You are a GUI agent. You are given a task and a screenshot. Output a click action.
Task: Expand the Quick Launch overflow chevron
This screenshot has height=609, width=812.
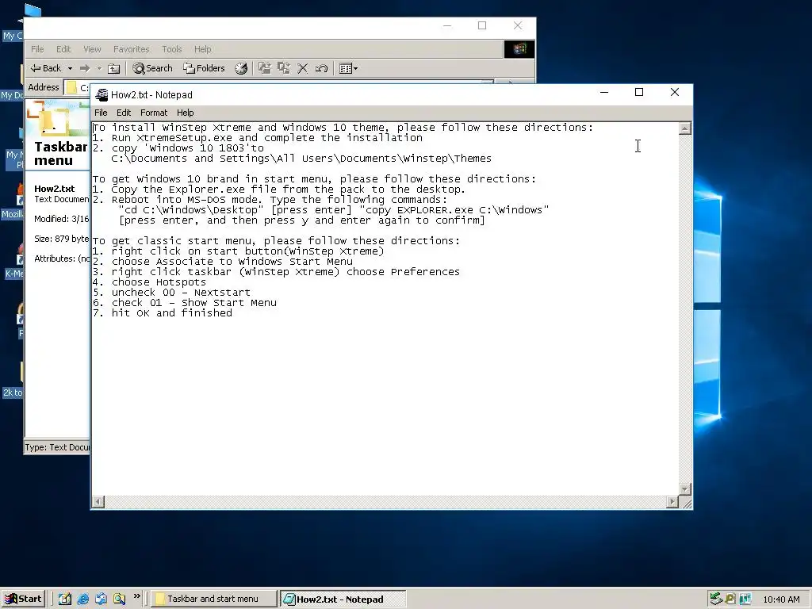[x=136, y=596]
